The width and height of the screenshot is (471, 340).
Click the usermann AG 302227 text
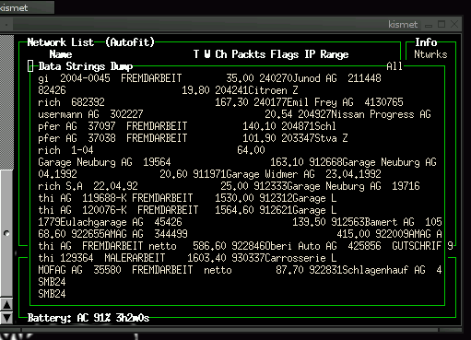pyautogui.click(x=90, y=114)
